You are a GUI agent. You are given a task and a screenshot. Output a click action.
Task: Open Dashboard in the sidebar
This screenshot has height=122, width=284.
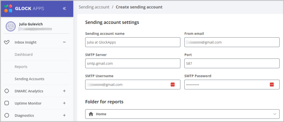[x=24, y=54]
